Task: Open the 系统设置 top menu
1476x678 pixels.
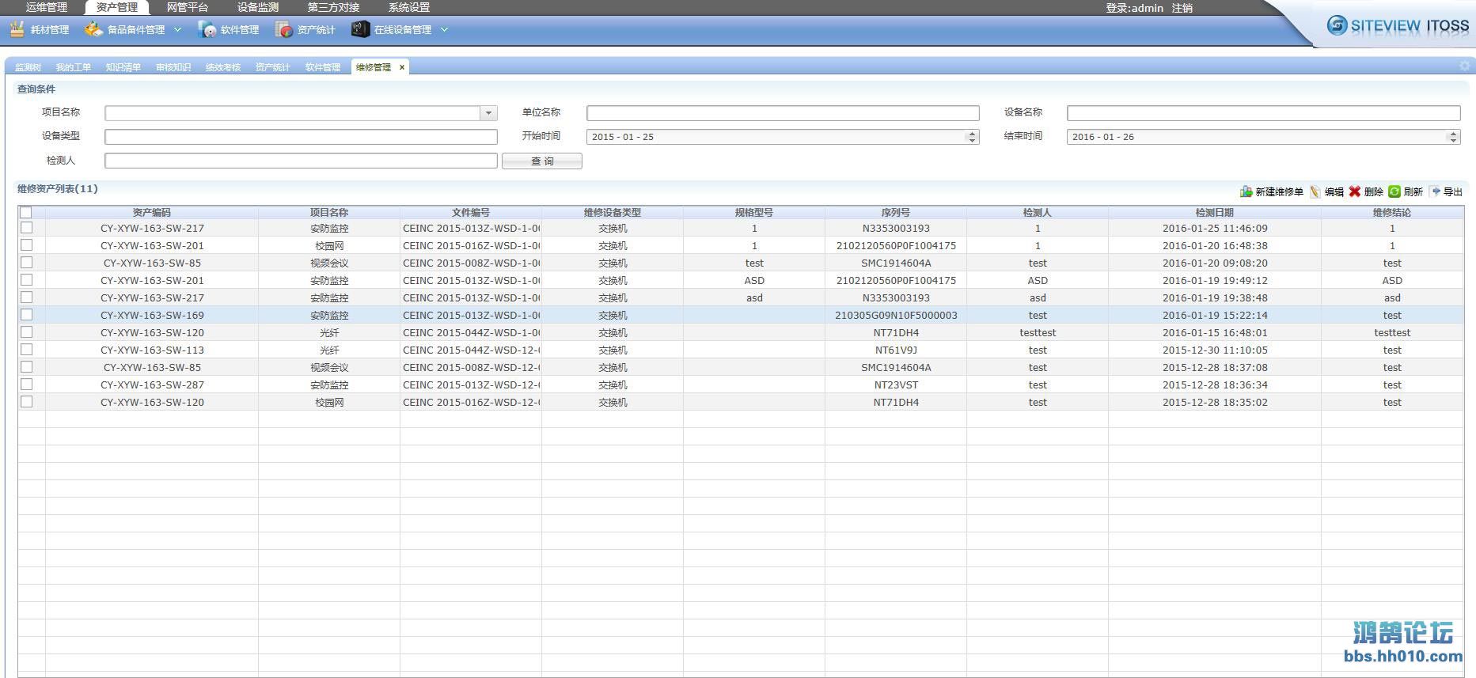Action: [x=409, y=7]
